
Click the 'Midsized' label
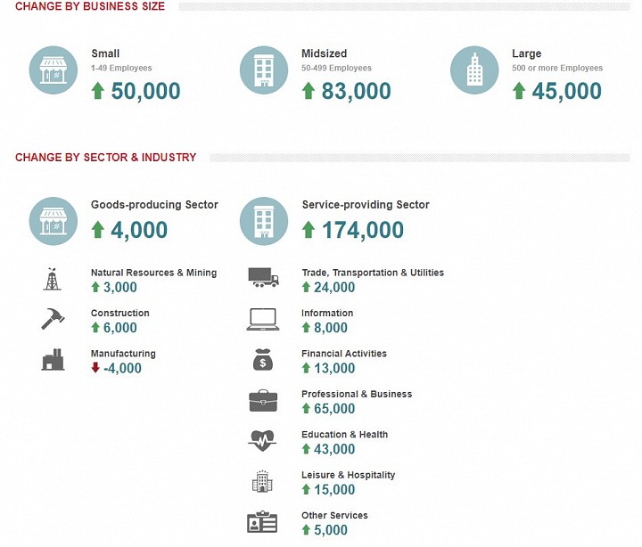pos(325,53)
